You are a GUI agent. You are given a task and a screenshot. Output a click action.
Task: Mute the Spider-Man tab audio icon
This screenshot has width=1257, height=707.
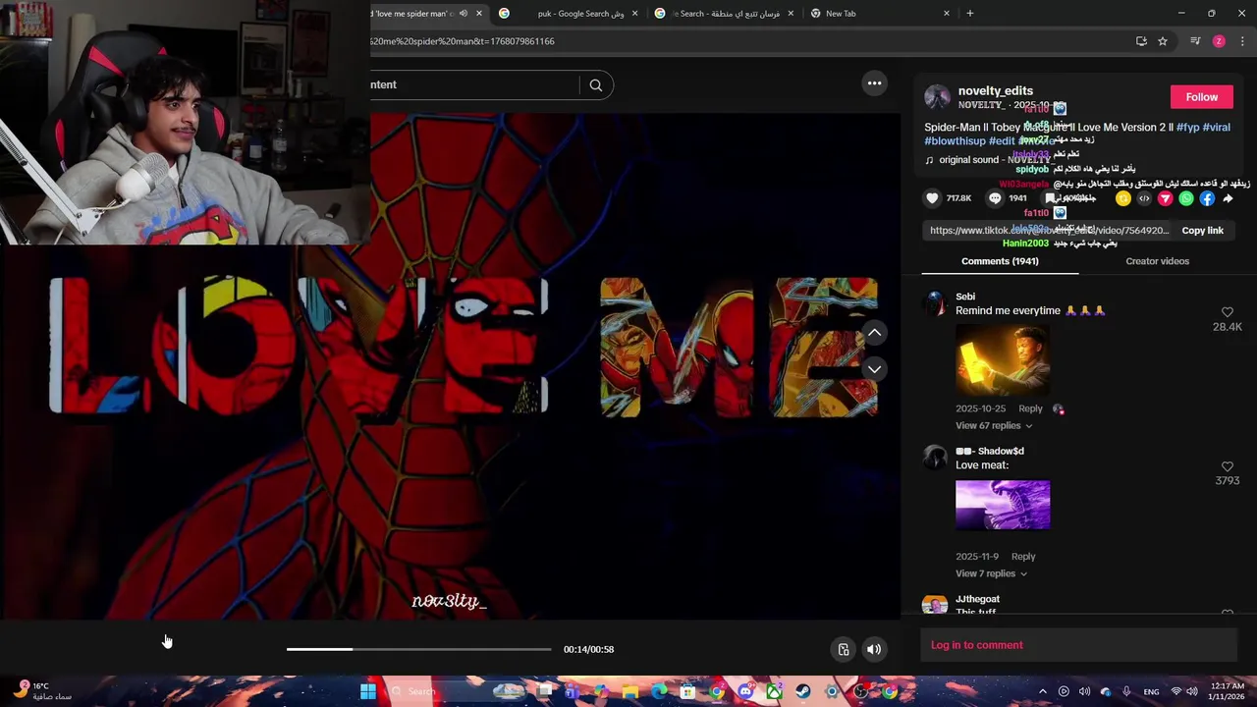tap(464, 13)
